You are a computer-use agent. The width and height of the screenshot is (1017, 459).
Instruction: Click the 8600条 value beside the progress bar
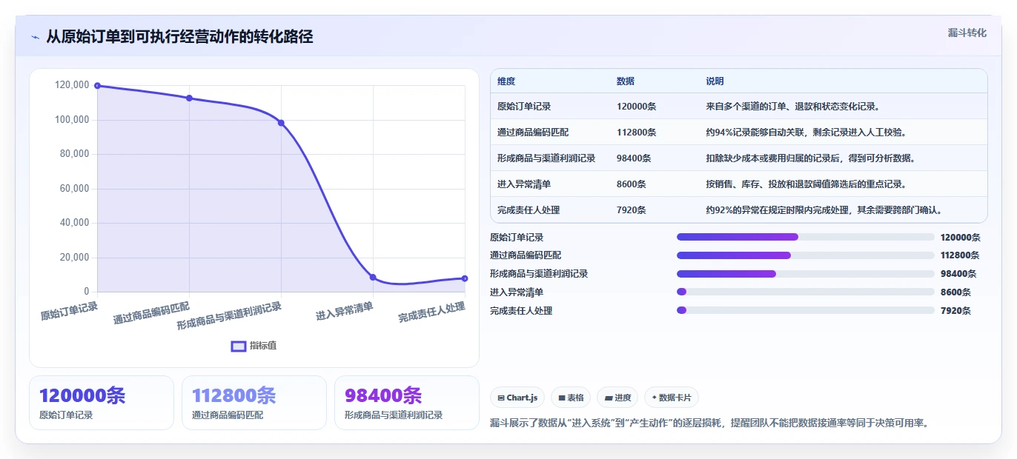tap(955, 292)
